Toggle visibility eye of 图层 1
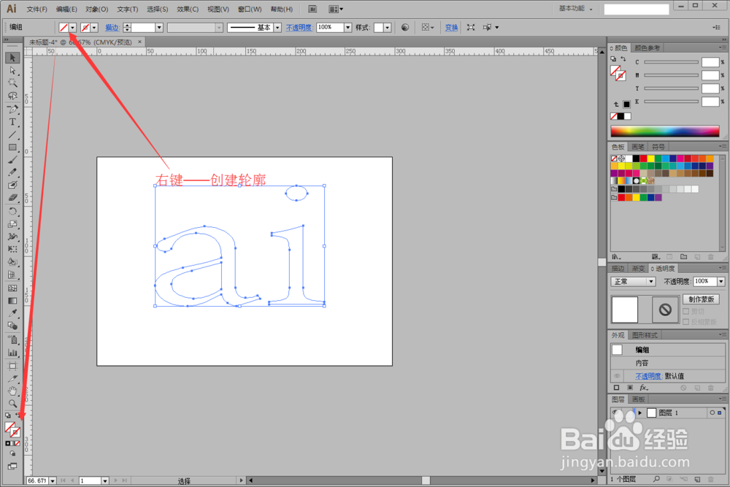Screen dimensions: 730x487 pos(616,413)
